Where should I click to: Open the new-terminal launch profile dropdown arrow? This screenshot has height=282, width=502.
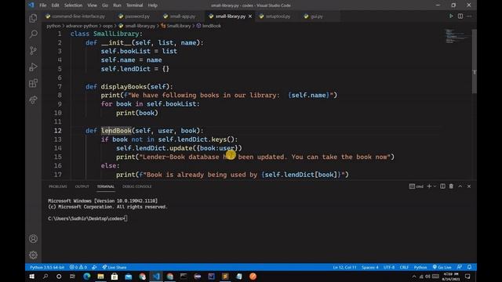[x=435, y=186]
